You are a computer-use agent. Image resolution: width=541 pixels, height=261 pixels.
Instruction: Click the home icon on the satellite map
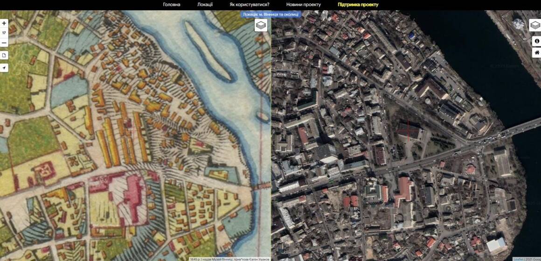pyautogui.click(x=537, y=52)
